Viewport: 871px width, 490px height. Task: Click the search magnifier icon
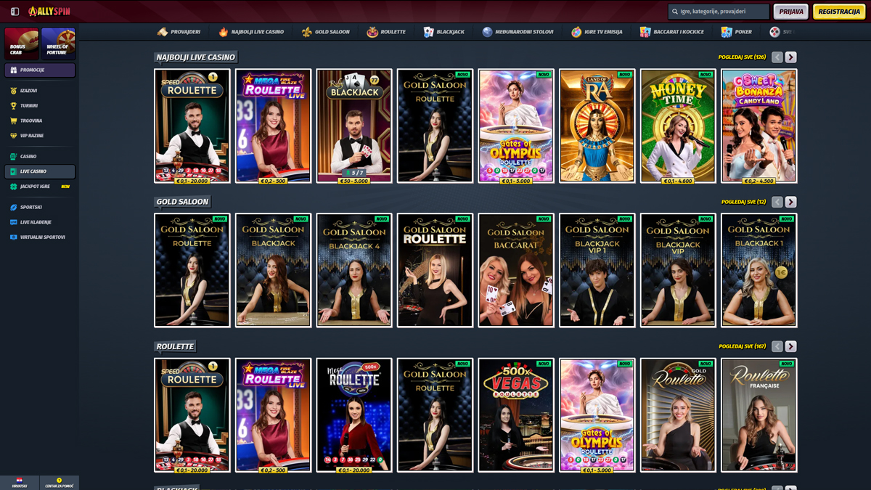(676, 12)
